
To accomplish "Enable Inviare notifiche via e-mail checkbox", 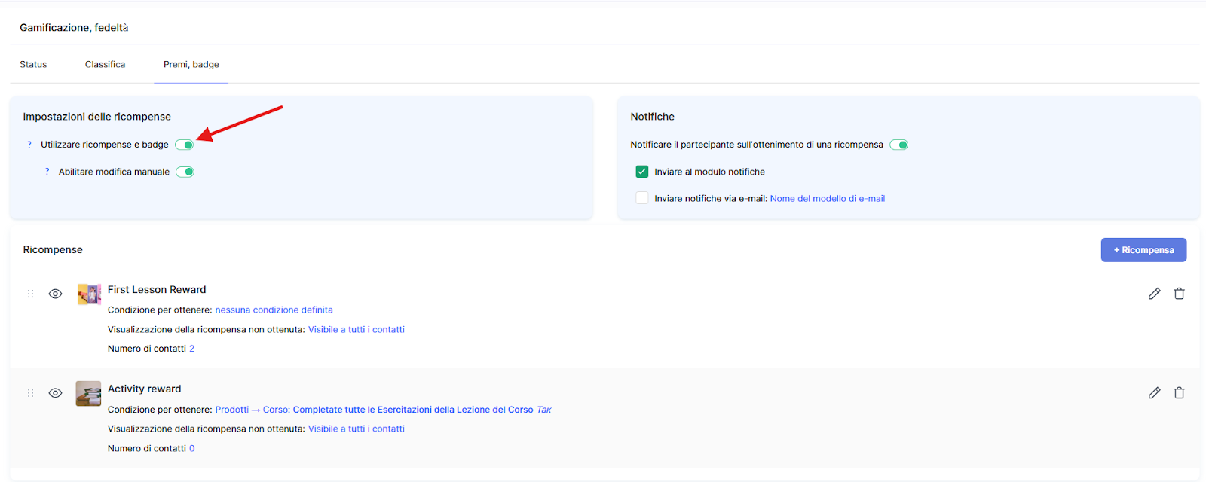I will [x=642, y=198].
